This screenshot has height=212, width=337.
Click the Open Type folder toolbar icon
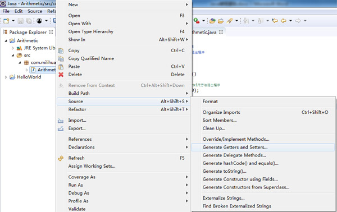221,21
